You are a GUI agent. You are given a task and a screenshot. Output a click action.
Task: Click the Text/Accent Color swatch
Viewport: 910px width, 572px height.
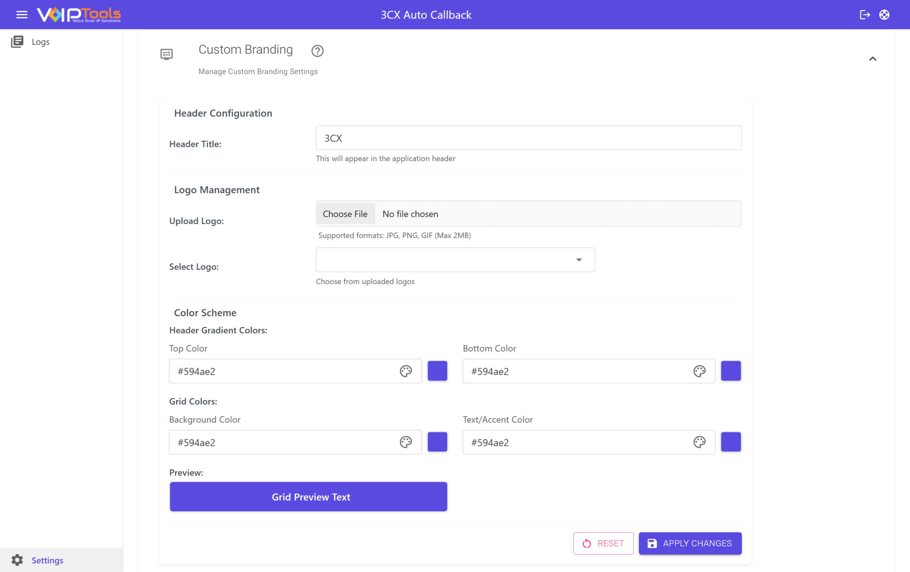coord(731,442)
